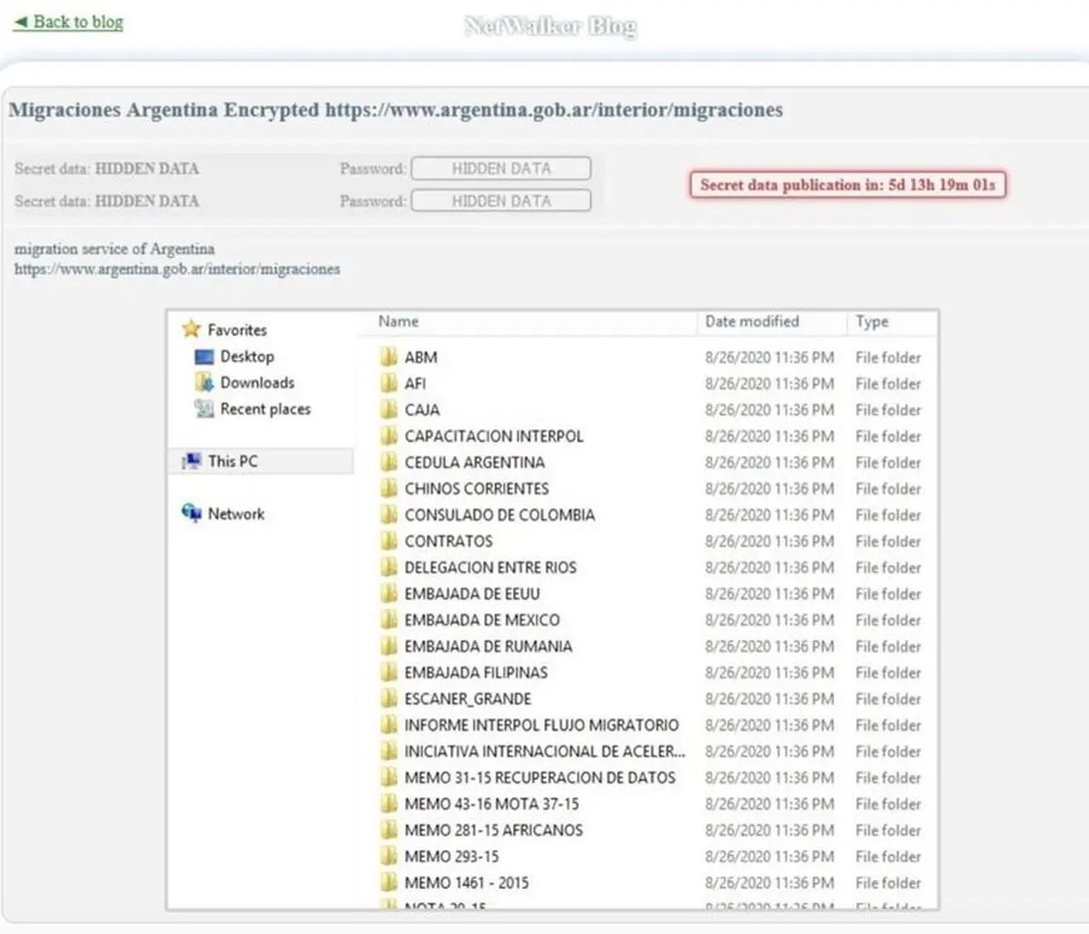Click the ABM folder icon
The width and height of the screenshot is (1089, 934).
tap(389, 356)
